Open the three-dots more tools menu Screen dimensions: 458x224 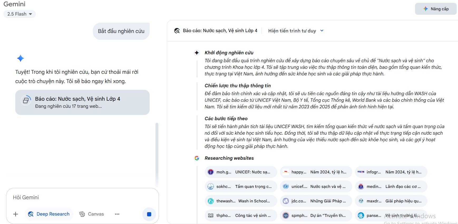(117, 214)
